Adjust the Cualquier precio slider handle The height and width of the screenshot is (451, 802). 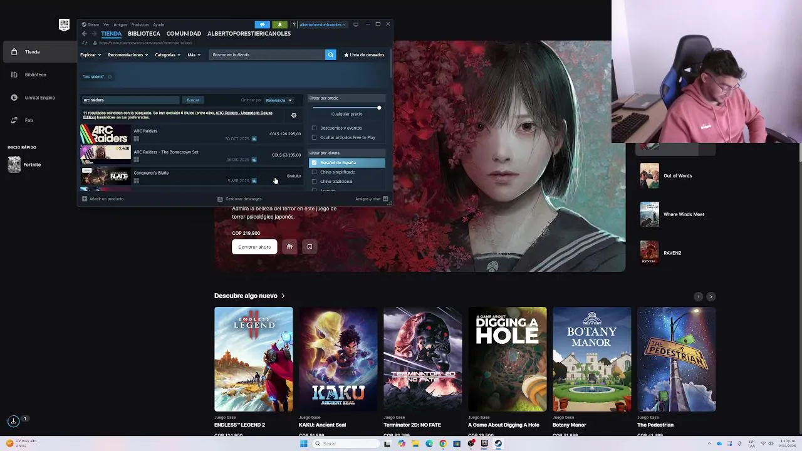(379, 108)
